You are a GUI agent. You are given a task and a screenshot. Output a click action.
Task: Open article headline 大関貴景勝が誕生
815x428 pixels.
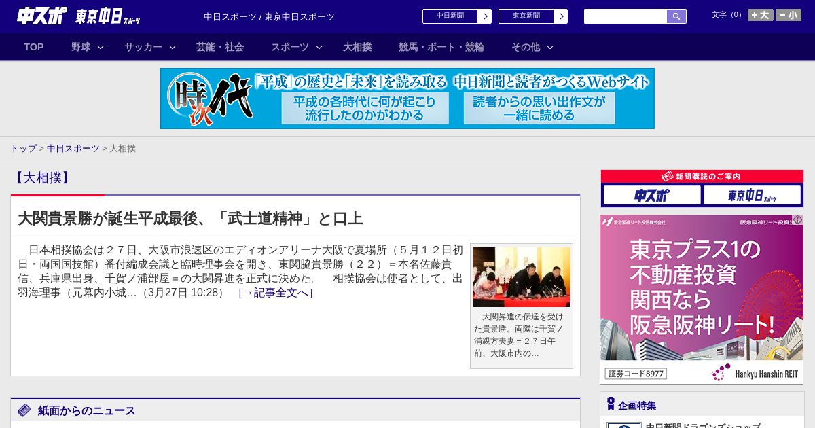pyautogui.click(x=190, y=219)
